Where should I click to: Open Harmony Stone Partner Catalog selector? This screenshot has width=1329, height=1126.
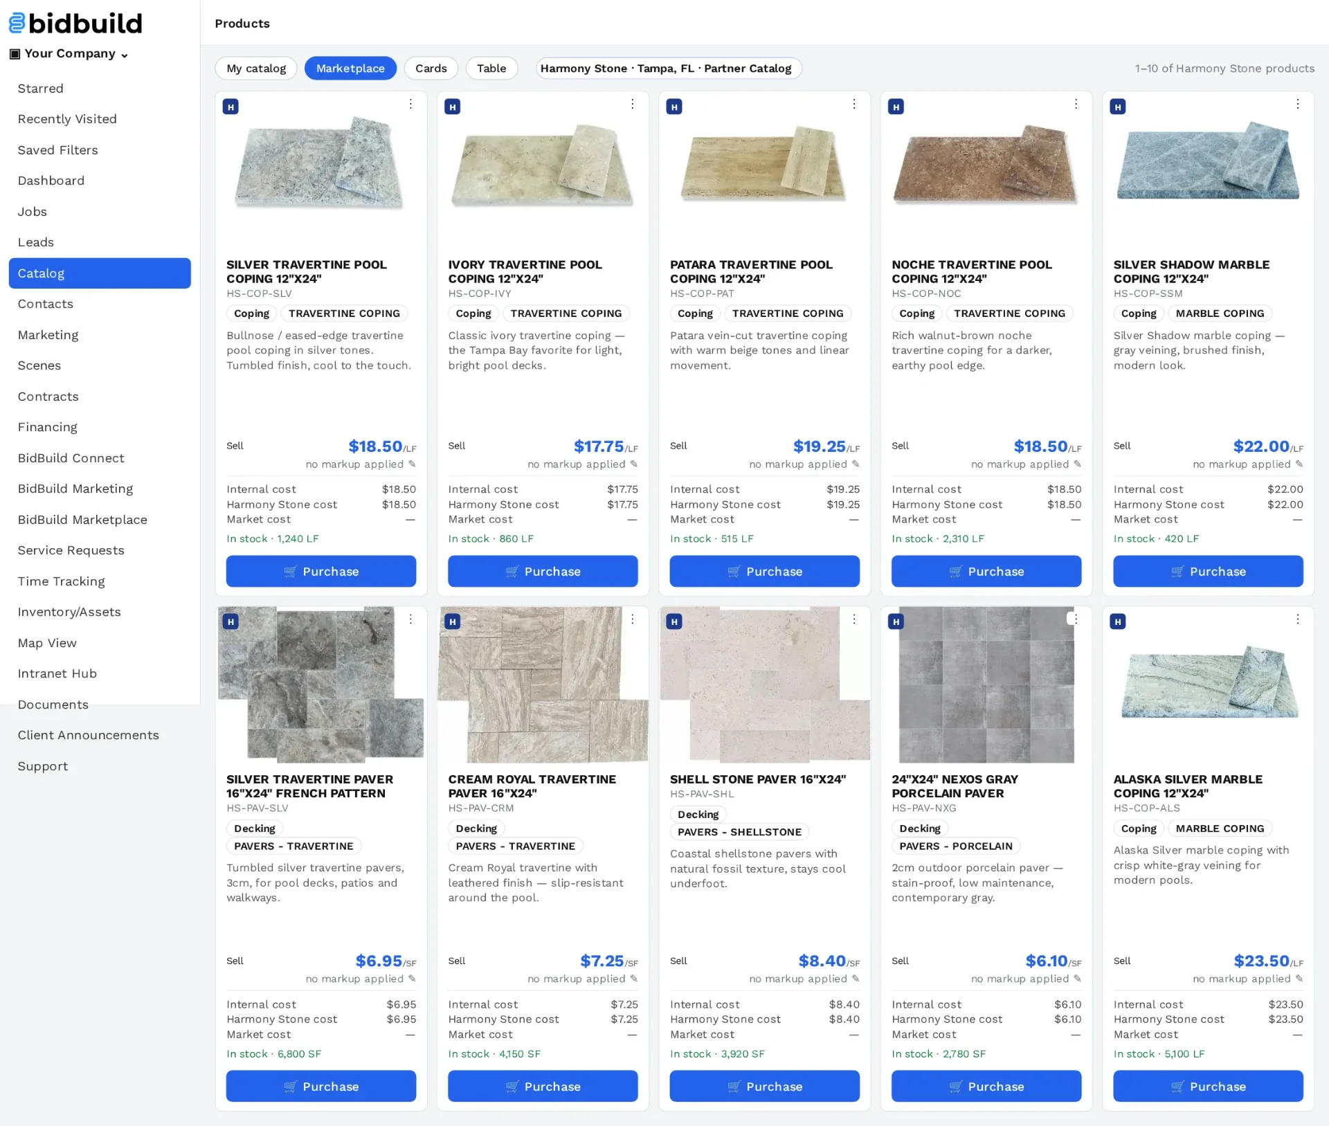(x=667, y=68)
